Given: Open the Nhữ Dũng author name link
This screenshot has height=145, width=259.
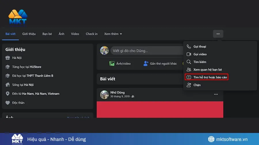Looking at the screenshot, I should point(117,92).
